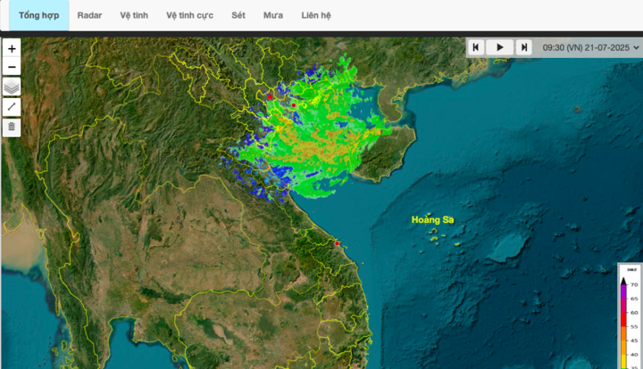Screen dimensions: 643x369
Task: Open the 09:30 (VN) 21-07-2025 time dropdown
Action: 590,47
